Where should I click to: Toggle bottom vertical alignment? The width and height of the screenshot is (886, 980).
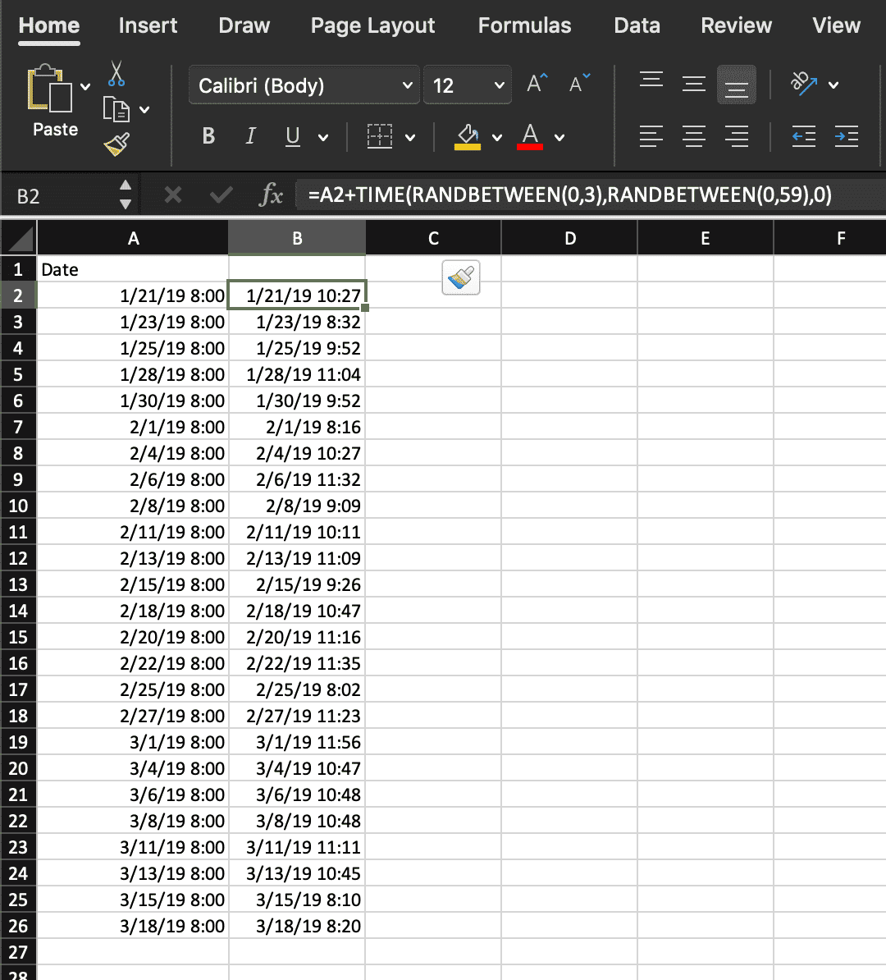click(736, 85)
